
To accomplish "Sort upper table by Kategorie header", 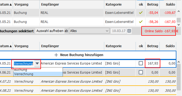I will tap(114, 5).
